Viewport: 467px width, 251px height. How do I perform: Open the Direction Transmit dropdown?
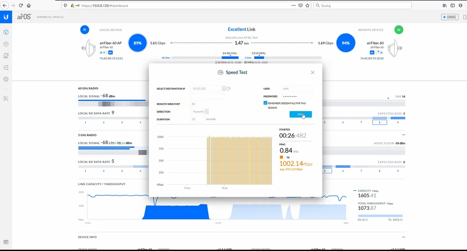(207, 112)
